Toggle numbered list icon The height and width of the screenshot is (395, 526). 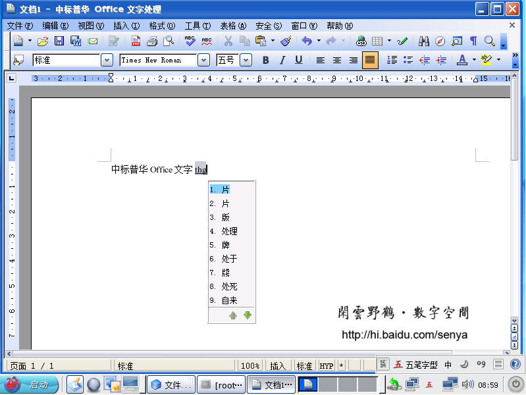392,60
